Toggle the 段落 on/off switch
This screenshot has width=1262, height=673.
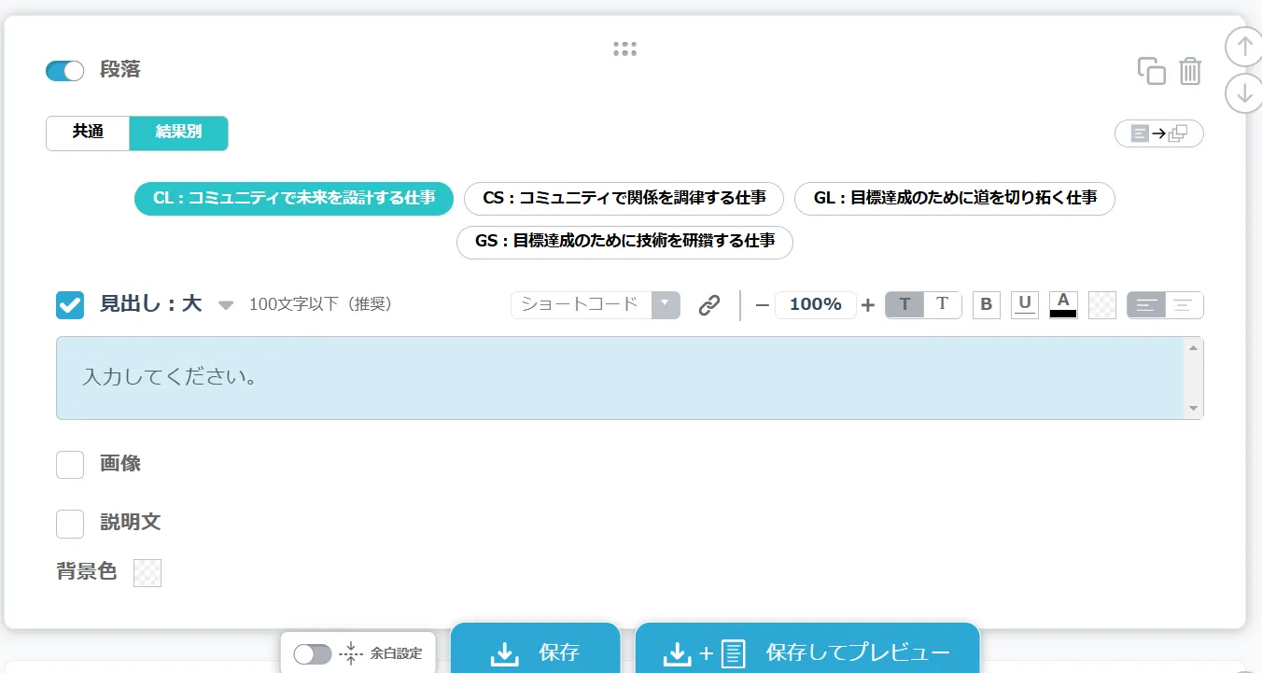point(65,71)
